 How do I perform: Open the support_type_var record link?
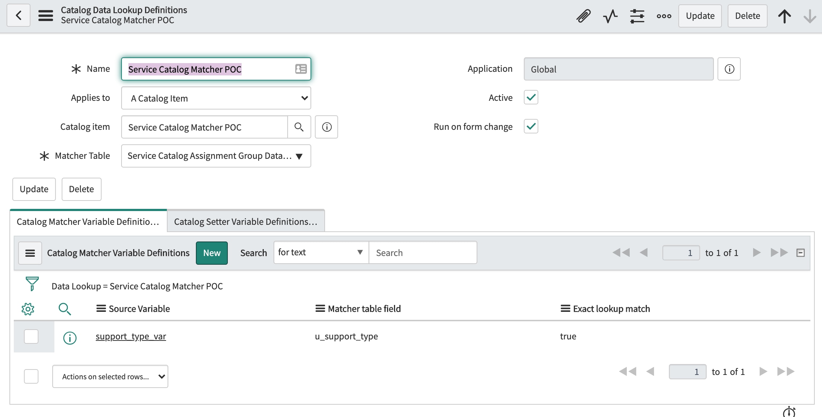click(131, 336)
